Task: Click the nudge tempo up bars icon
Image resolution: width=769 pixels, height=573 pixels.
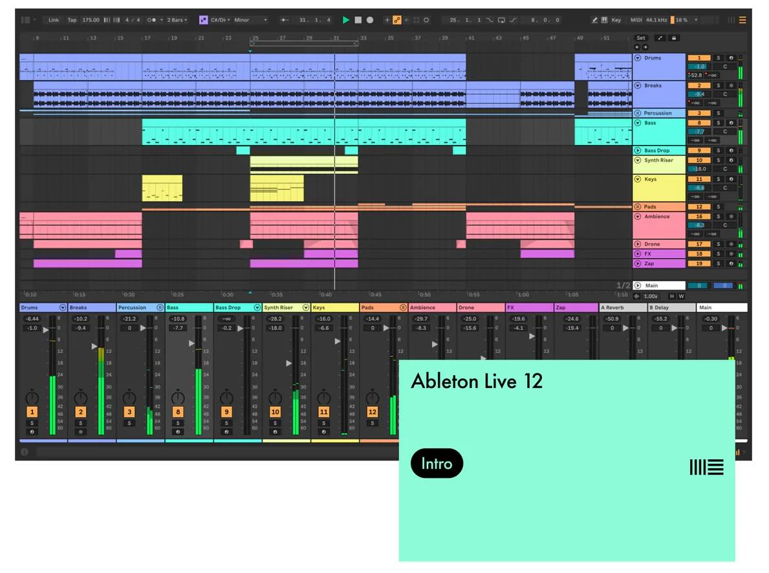Action: tap(116, 20)
